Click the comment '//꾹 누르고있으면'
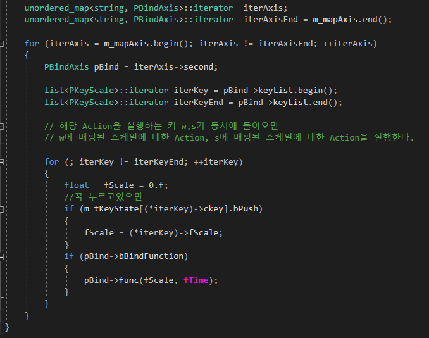The image size is (429, 338). click(x=103, y=196)
